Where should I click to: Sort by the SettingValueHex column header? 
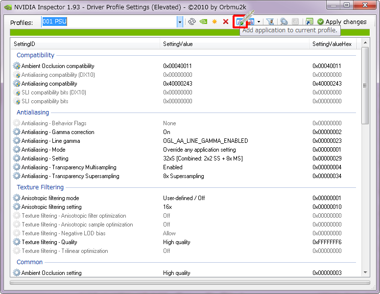[x=333, y=44]
